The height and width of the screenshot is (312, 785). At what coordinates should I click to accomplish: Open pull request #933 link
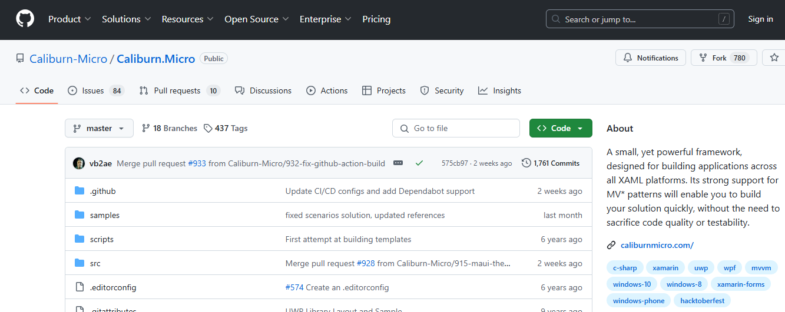click(197, 163)
